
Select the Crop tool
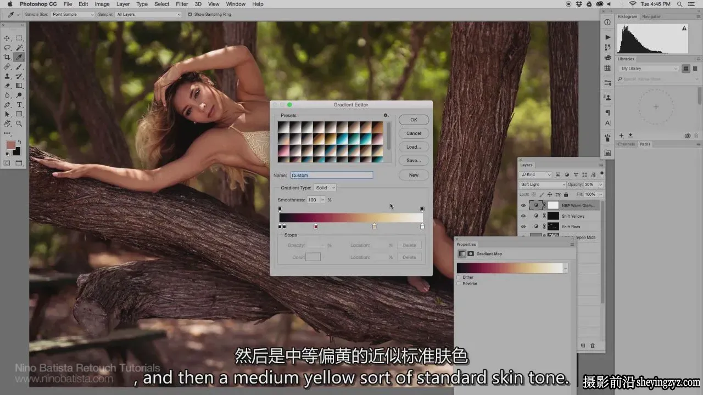(x=7, y=57)
